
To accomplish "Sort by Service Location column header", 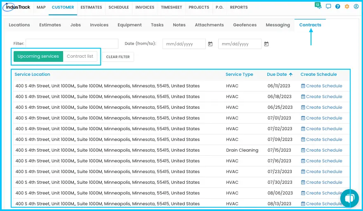I will click(33, 74).
